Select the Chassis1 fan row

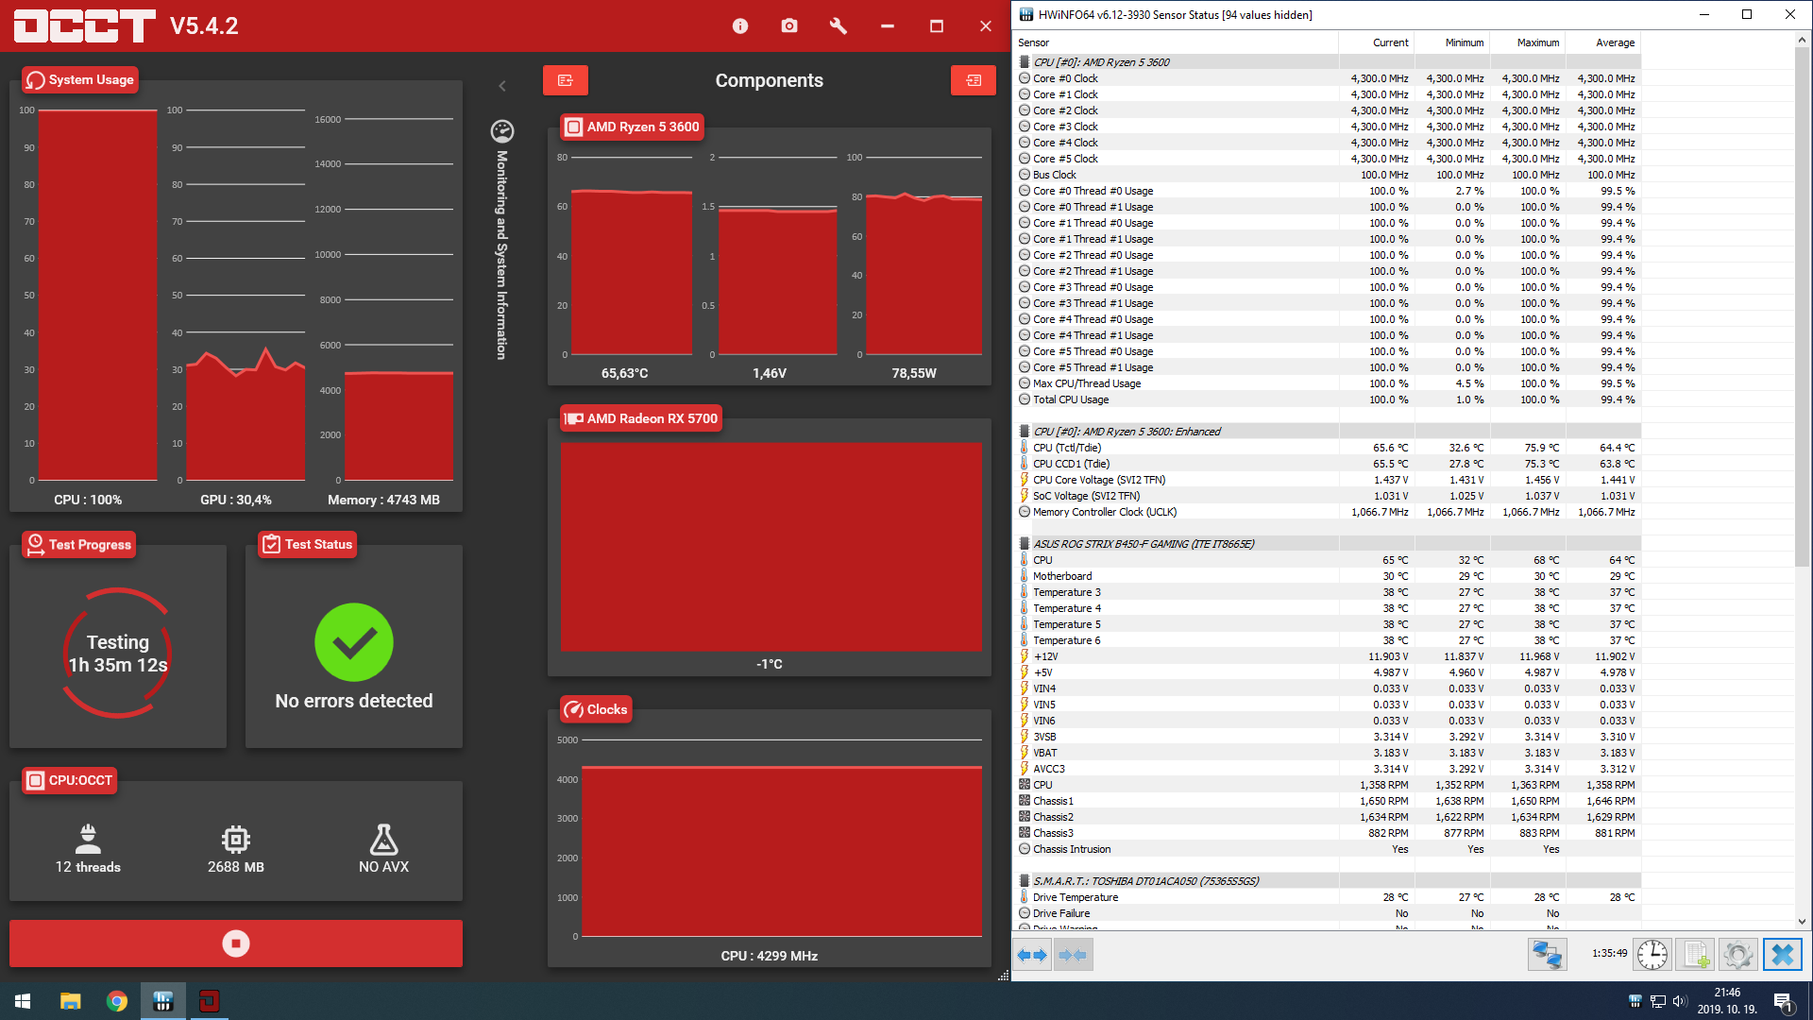[1327, 801]
